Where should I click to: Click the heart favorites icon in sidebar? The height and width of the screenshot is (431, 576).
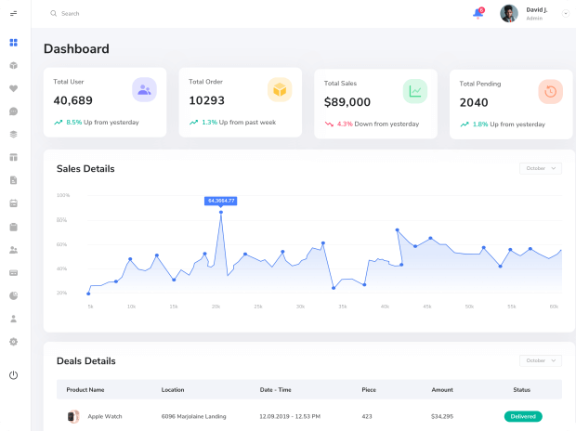pyautogui.click(x=14, y=88)
